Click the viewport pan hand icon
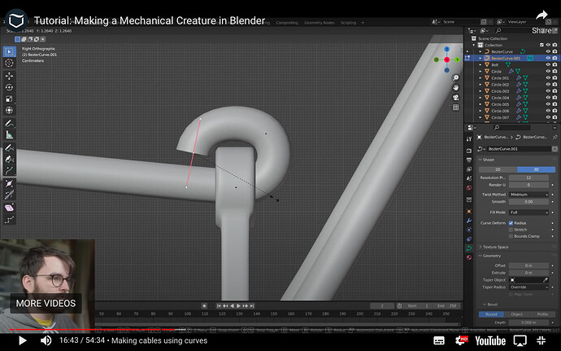Viewport: 561px width, 351px height. [455, 87]
